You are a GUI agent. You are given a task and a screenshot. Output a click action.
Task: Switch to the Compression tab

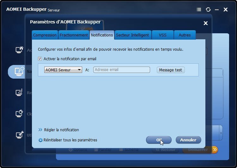pos(45,35)
